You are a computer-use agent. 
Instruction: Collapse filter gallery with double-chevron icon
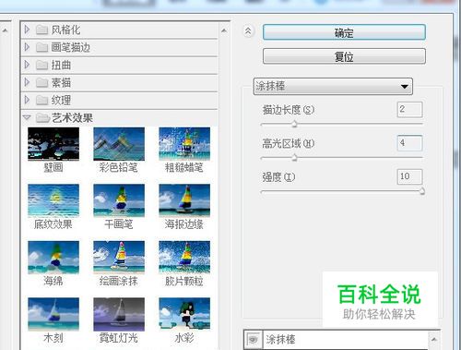tap(248, 30)
